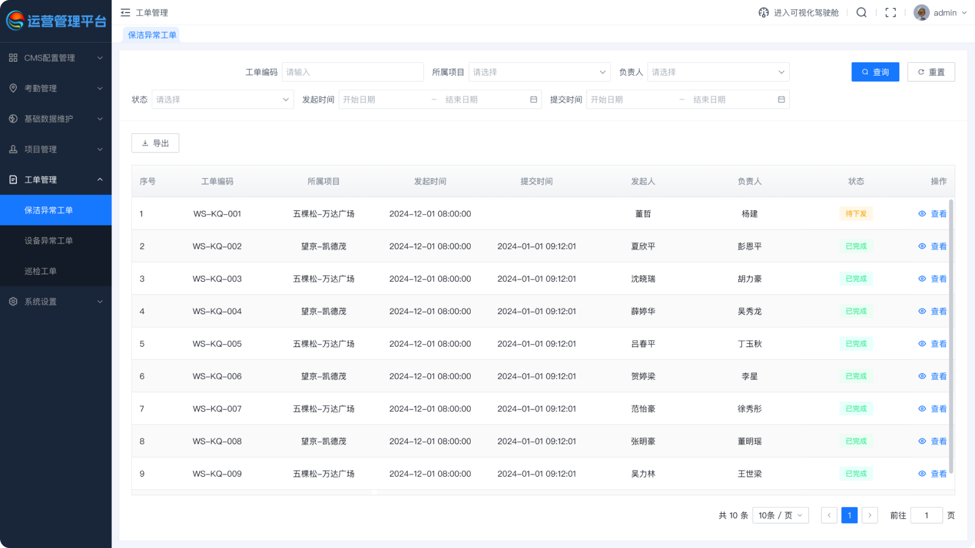Toggle fullscreen mode icon
This screenshot has height=548, width=975.
pyautogui.click(x=891, y=13)
